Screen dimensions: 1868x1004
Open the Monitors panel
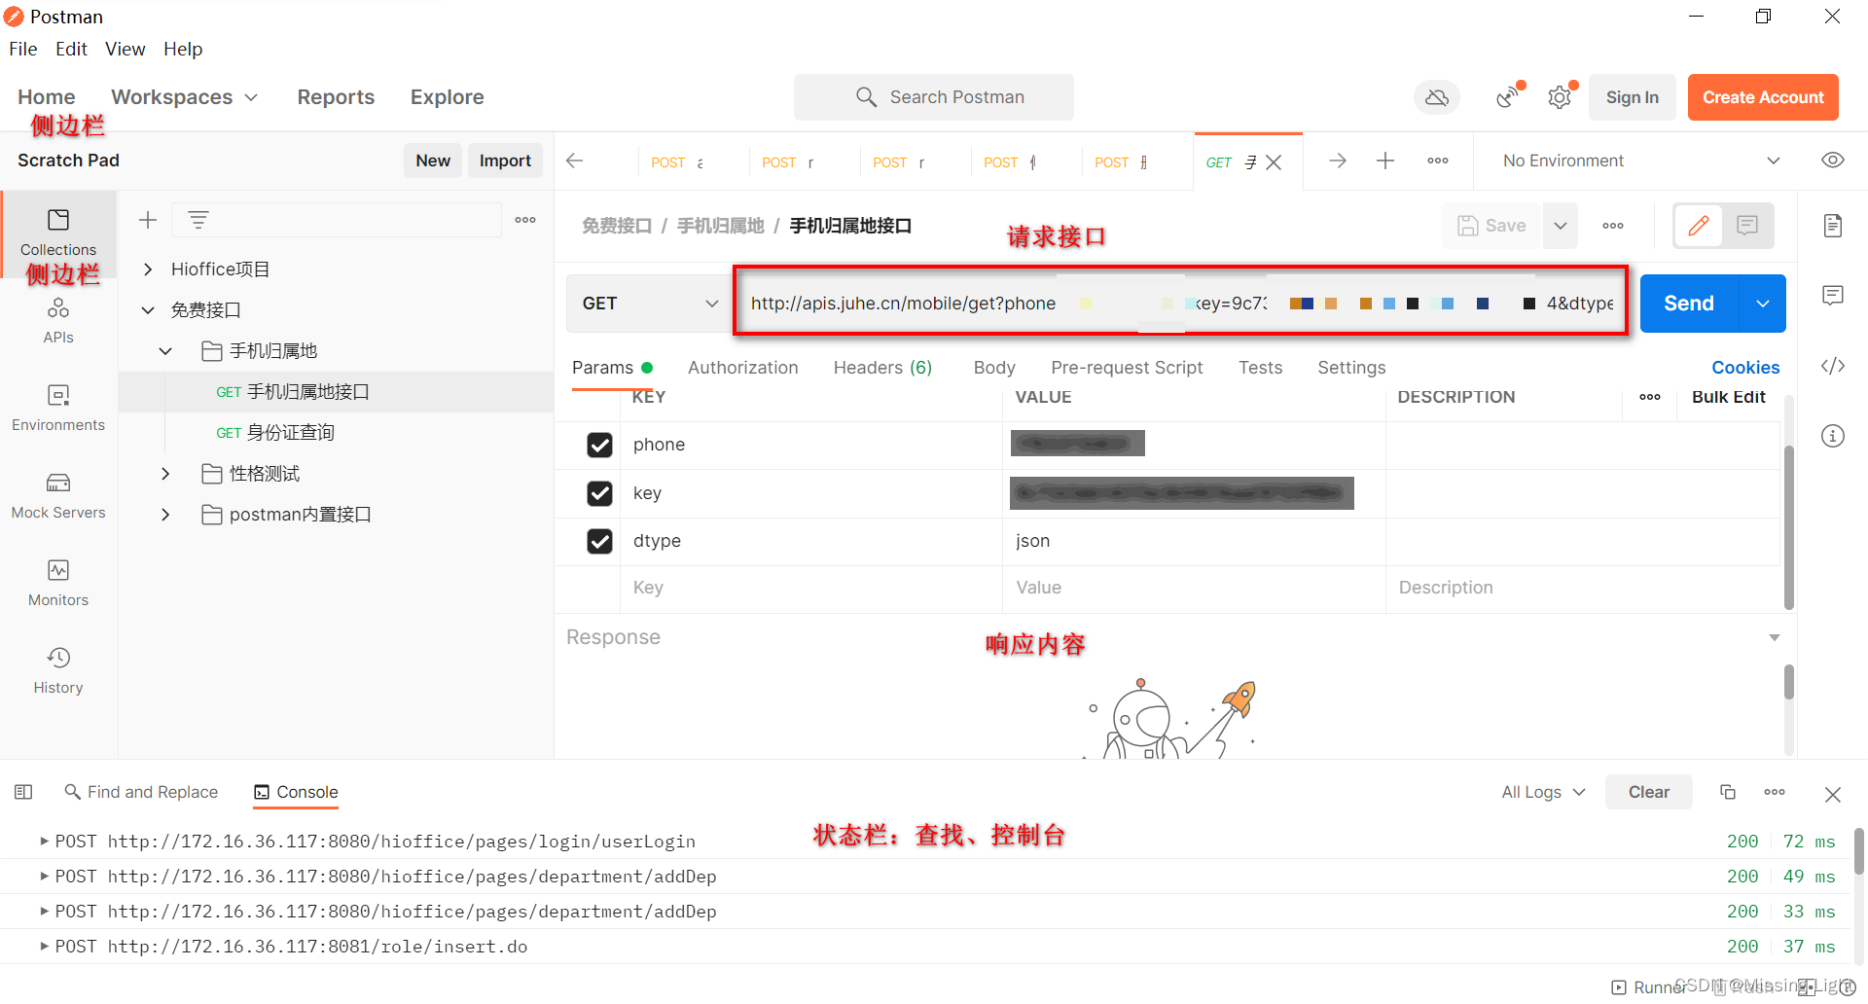pyautogui.click(x=58, y=581)
